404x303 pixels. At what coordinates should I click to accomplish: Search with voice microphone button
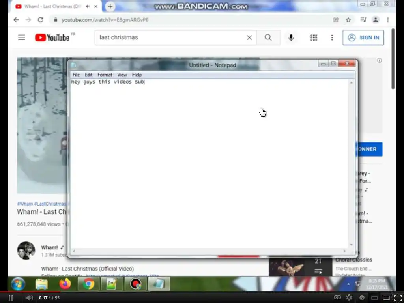pos(291,37)
